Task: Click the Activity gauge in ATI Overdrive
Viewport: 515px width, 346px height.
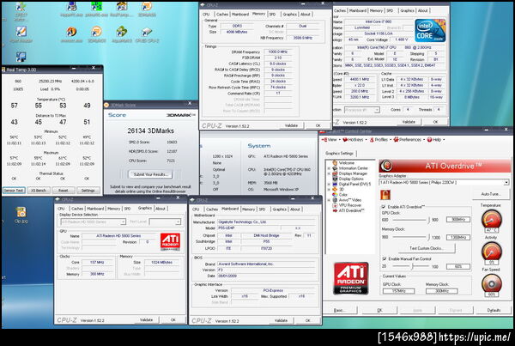Action: click(x=491, y=252)
